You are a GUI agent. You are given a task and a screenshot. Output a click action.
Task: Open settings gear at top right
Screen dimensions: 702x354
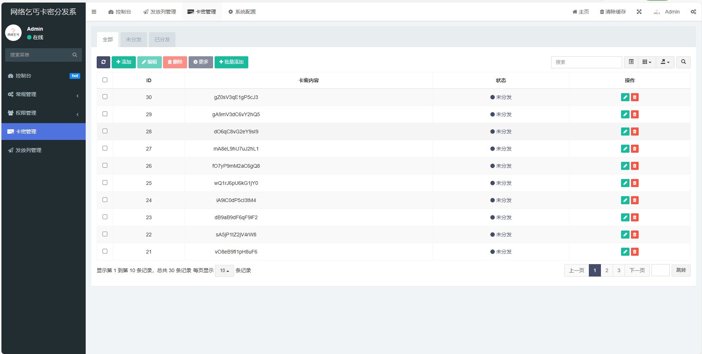click(693, 11)
